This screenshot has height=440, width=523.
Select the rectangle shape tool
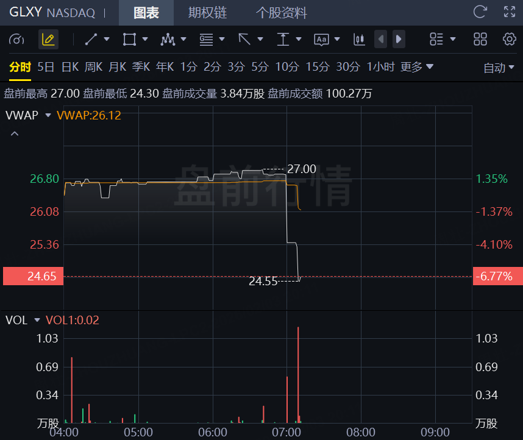[129, 40]
